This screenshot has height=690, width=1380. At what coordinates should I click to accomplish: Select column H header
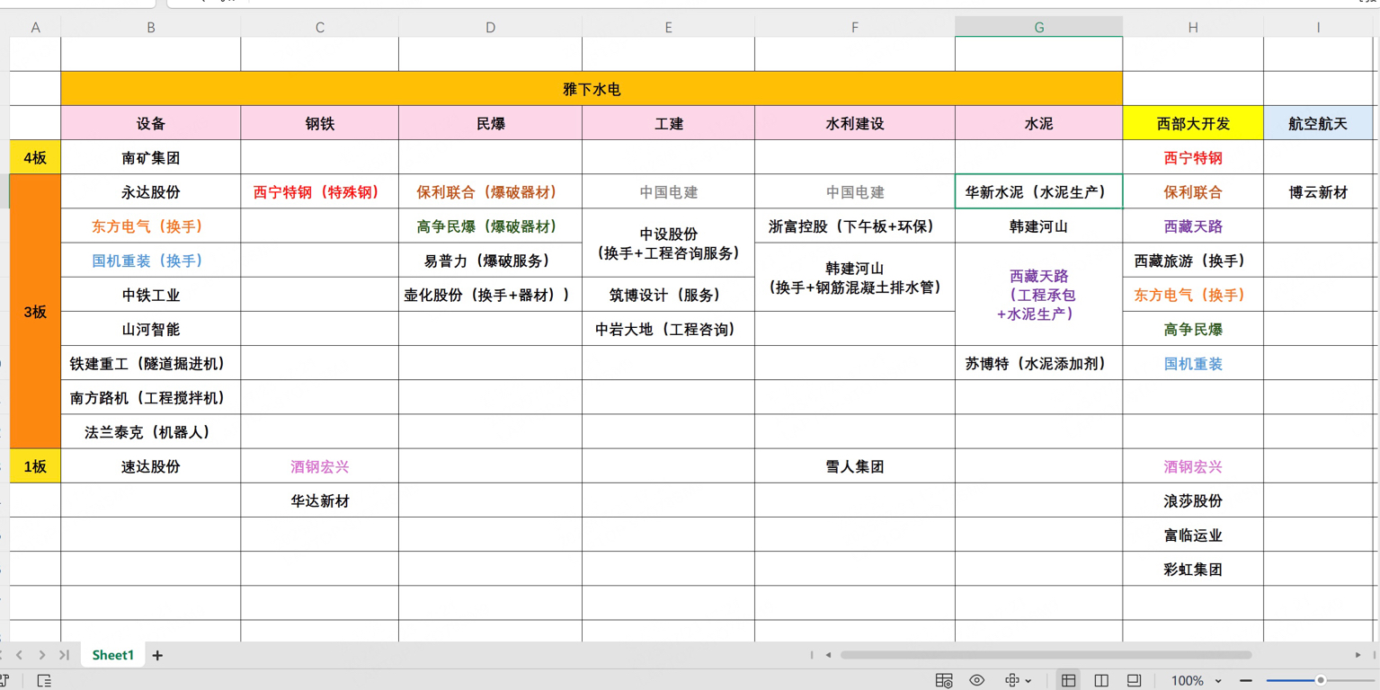click(1193, 28)
